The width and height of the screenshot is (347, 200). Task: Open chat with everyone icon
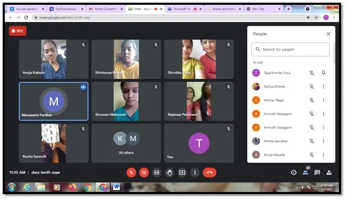point(317,173)
